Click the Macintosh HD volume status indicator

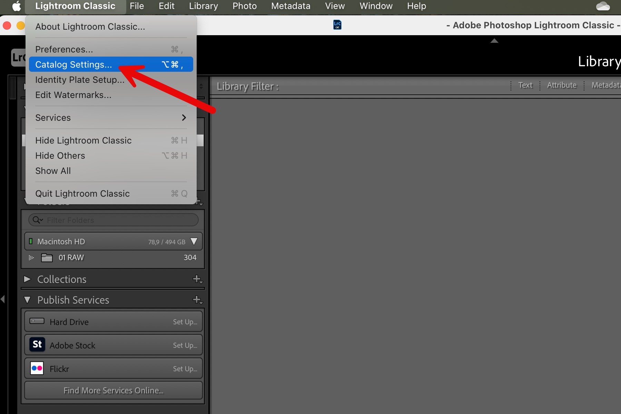pyautogui.click(x=31, y=241)
